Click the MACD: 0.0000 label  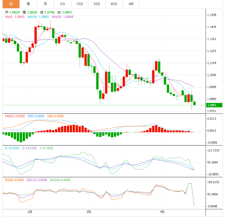coord(15,116)
